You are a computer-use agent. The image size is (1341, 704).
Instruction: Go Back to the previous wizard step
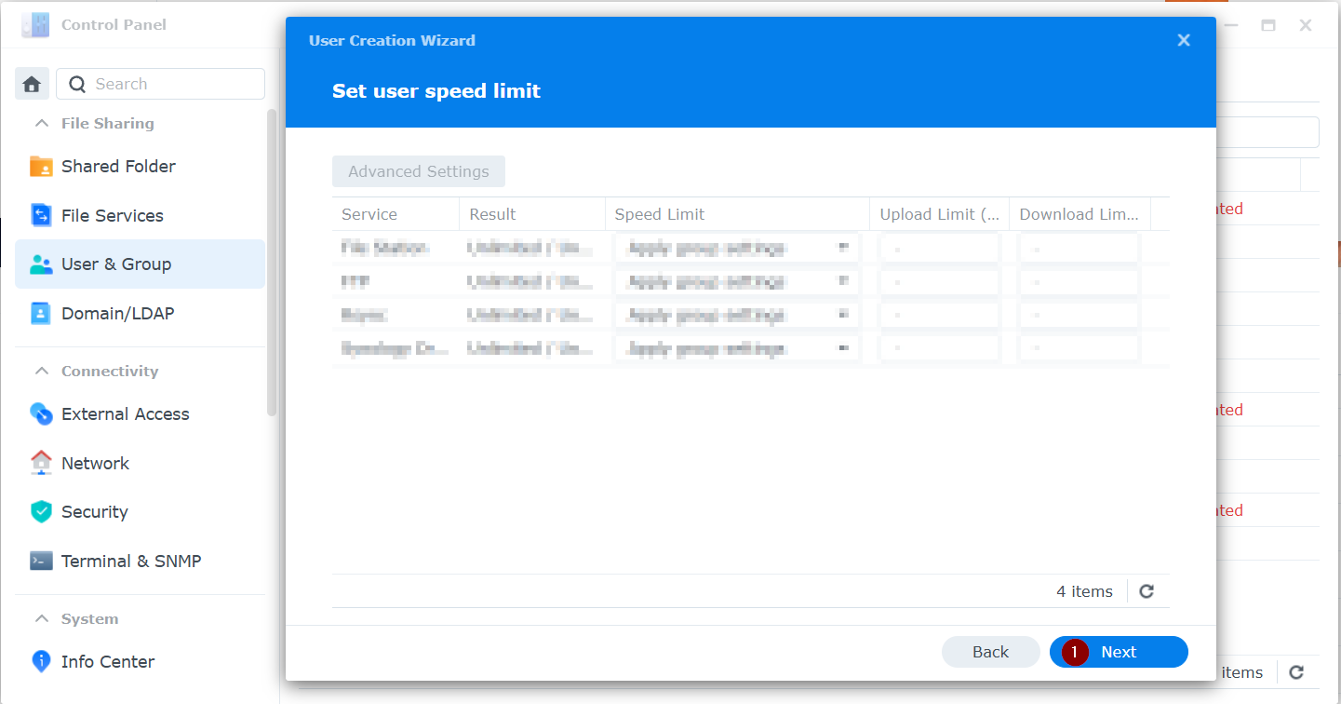[990, 652]
